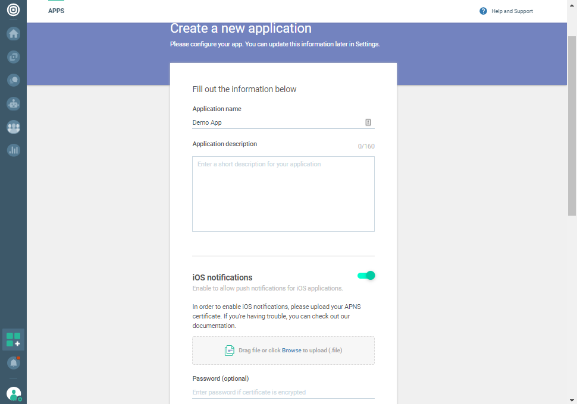Click the Browse link to upload certificate

[x=291, y=351]
